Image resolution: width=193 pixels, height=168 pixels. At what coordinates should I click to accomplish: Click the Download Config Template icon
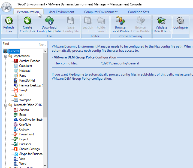click(49, 20)
